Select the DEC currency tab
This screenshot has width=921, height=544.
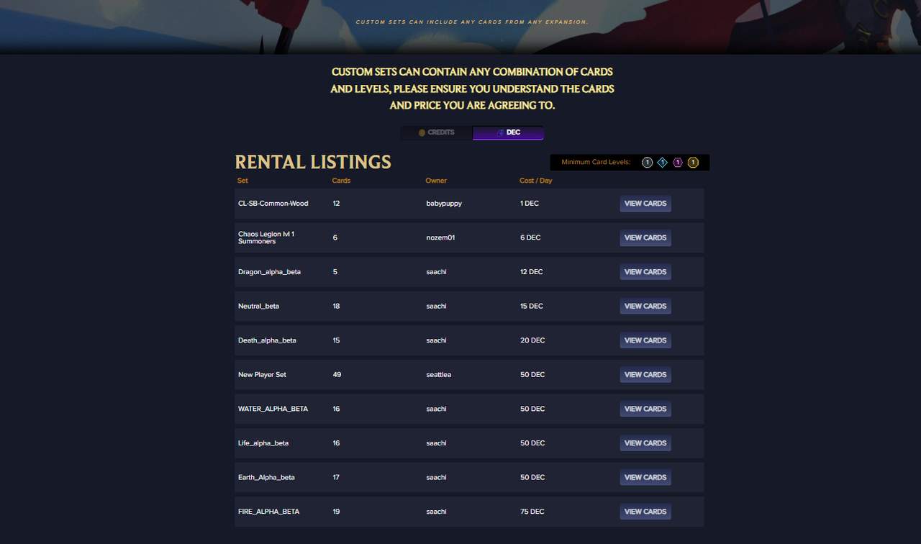508,133
